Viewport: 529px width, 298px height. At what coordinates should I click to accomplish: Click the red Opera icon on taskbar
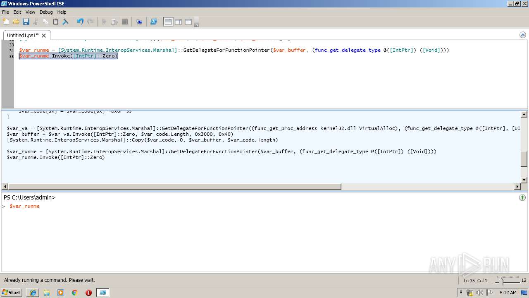click(x=88, y=293)
